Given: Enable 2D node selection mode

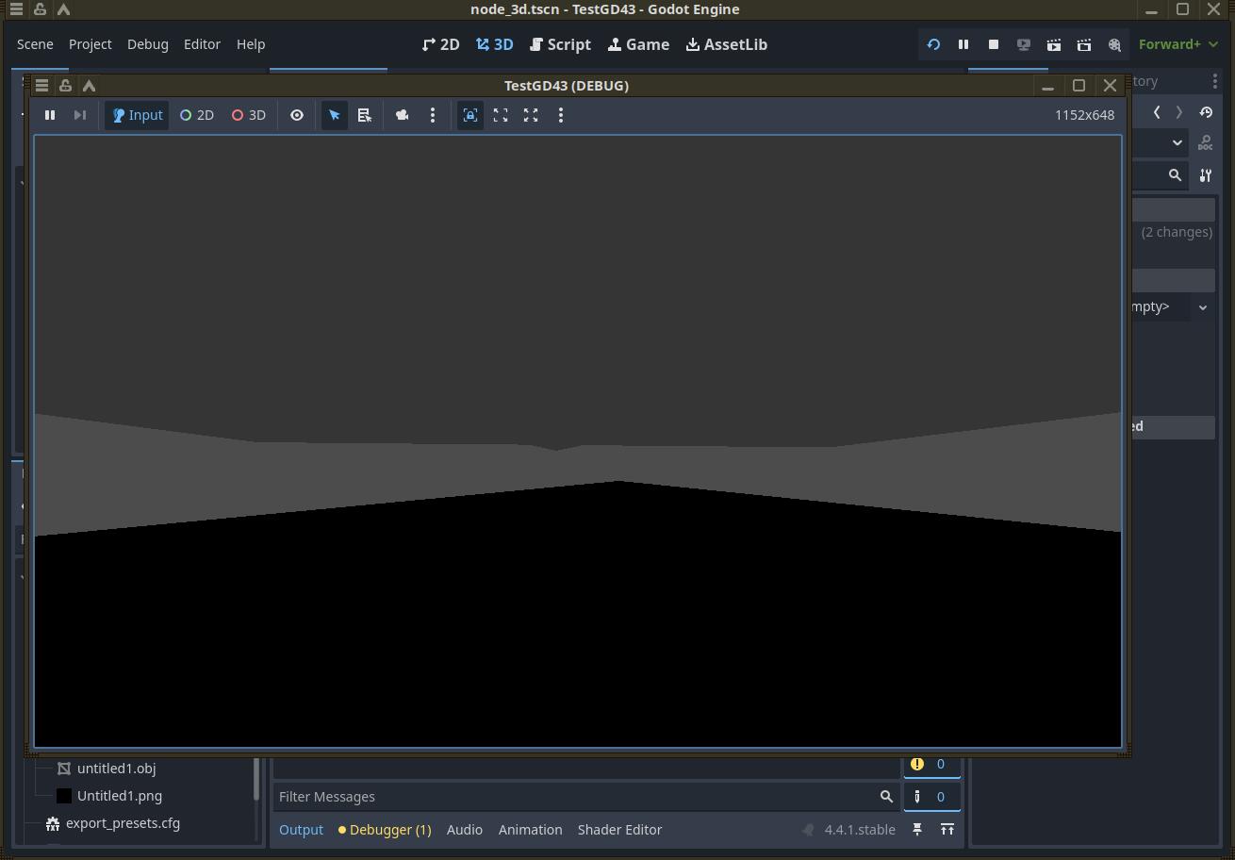Looking at the screenshot, I should coord(197,115).
